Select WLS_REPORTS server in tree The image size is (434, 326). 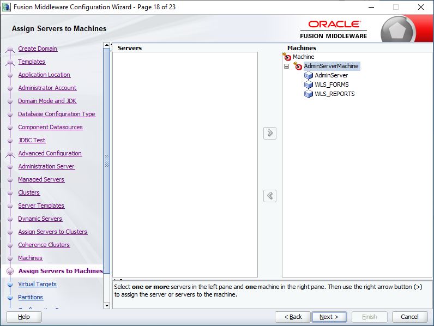[x=335, y=94]
